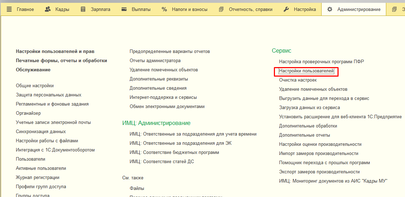
Task: Click the Выплаты card icon
Action: (124, 10)
